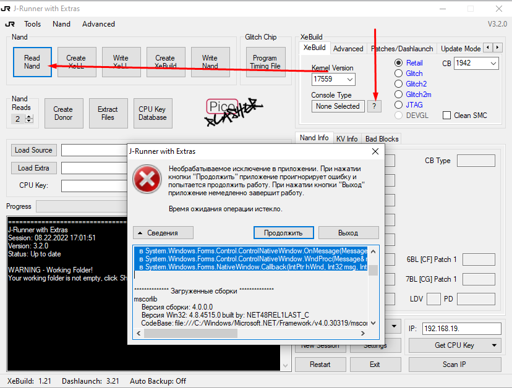Screen dimensions: 512x388
Task: Click the Load Extra button
Action: pos(33,168)
